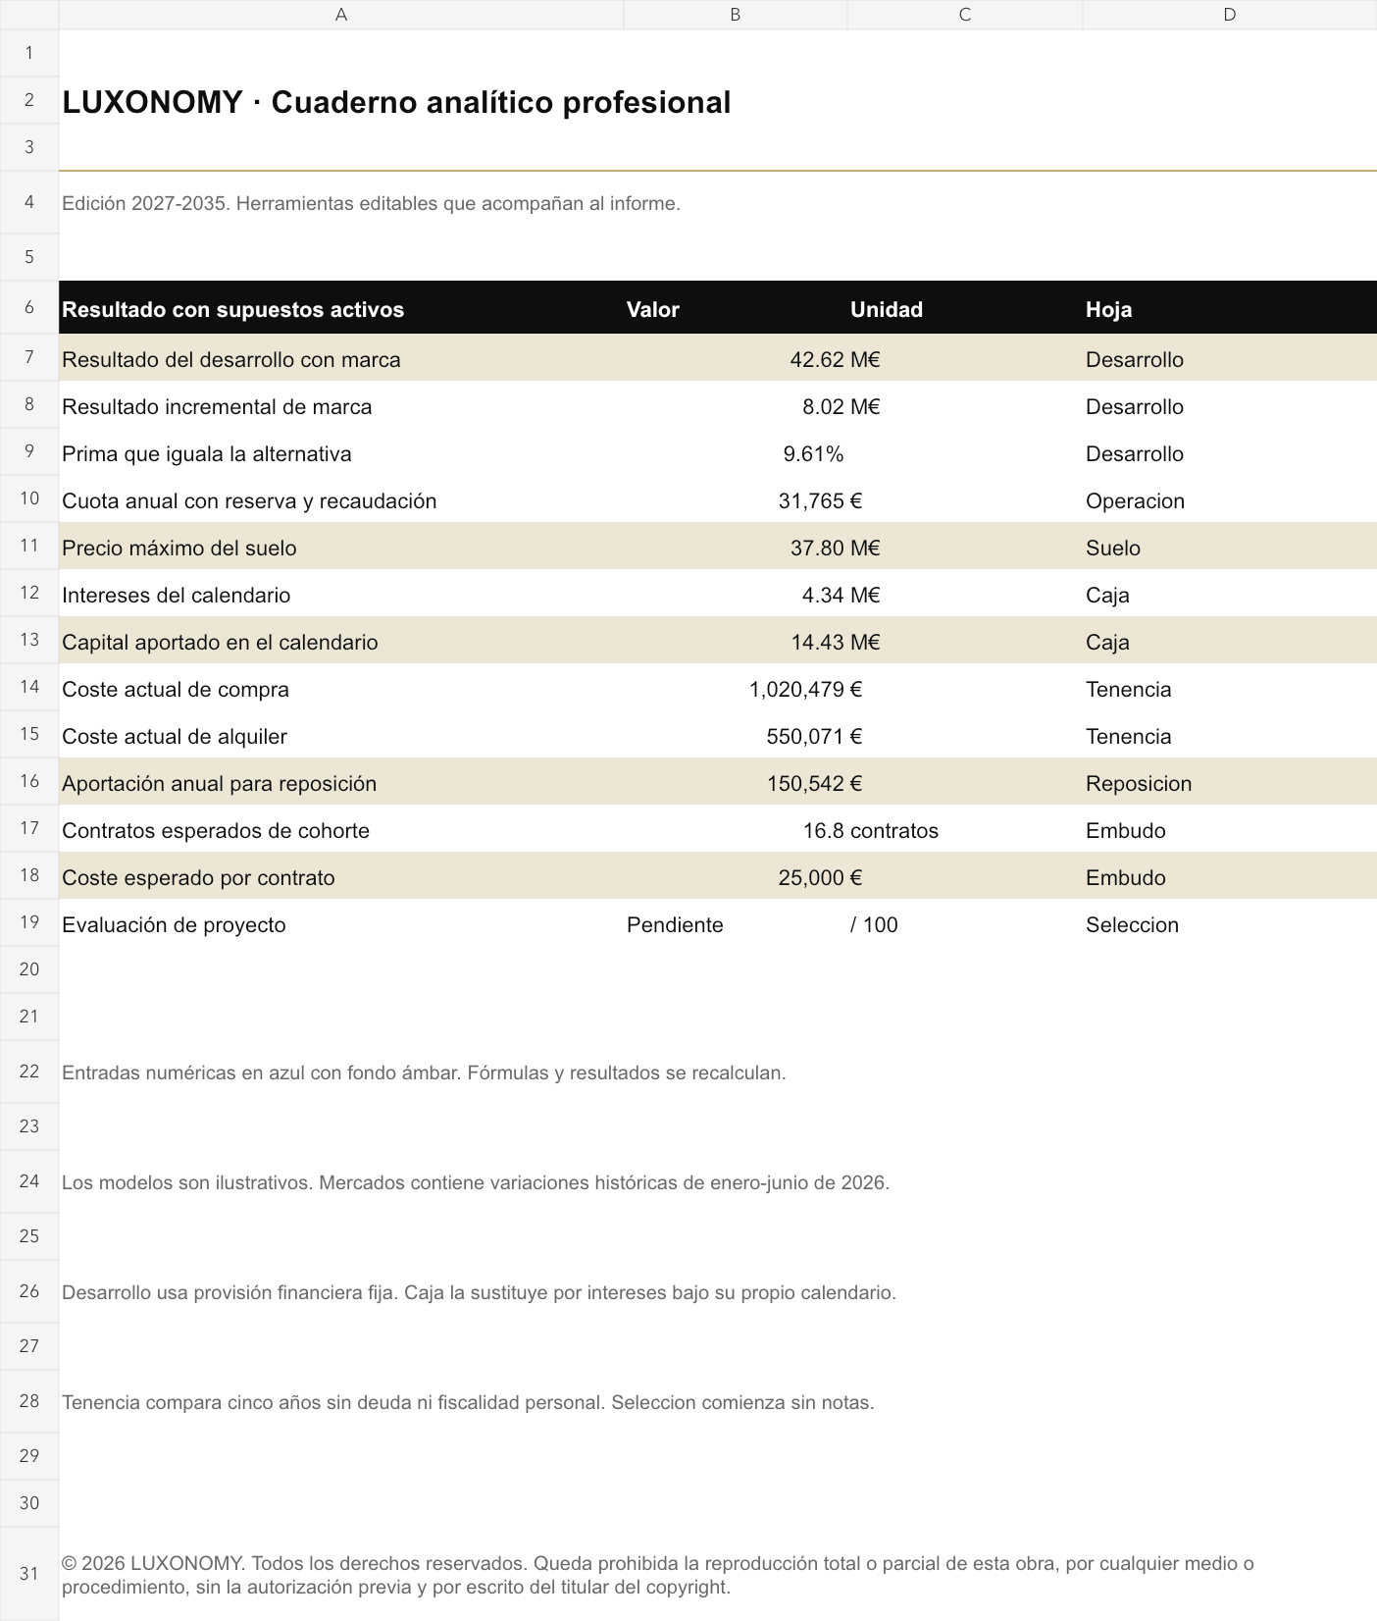Select row 6 header number

tap(29, 307)
